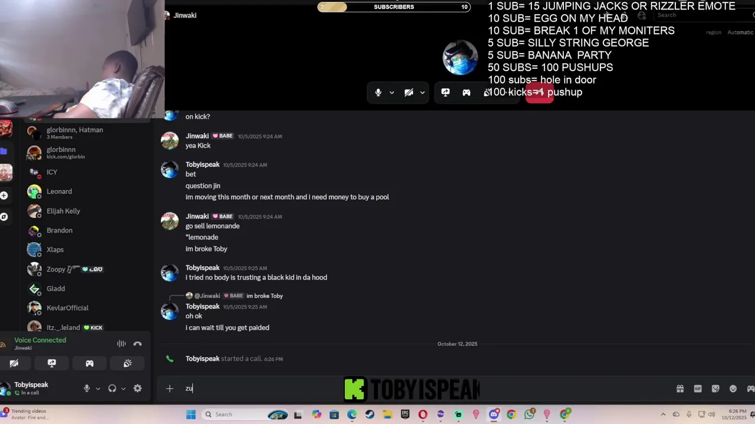
Task: Open Epic Games Launcher from taskbar
Action: coord(405,415)
